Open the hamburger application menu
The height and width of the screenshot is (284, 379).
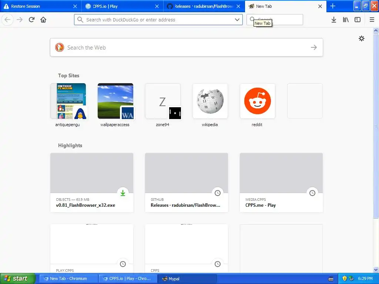tap(372, 20)
